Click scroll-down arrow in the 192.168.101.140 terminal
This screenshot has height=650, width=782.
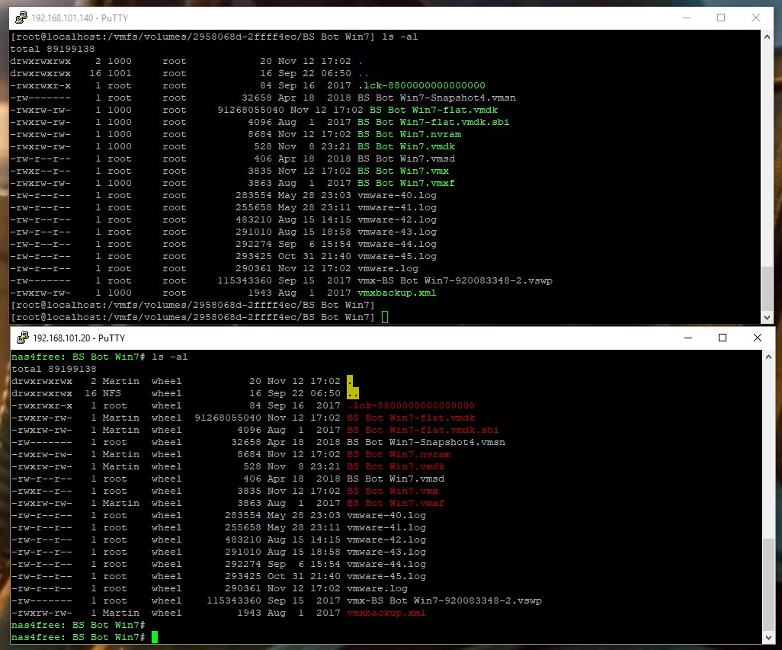(768, 316)
